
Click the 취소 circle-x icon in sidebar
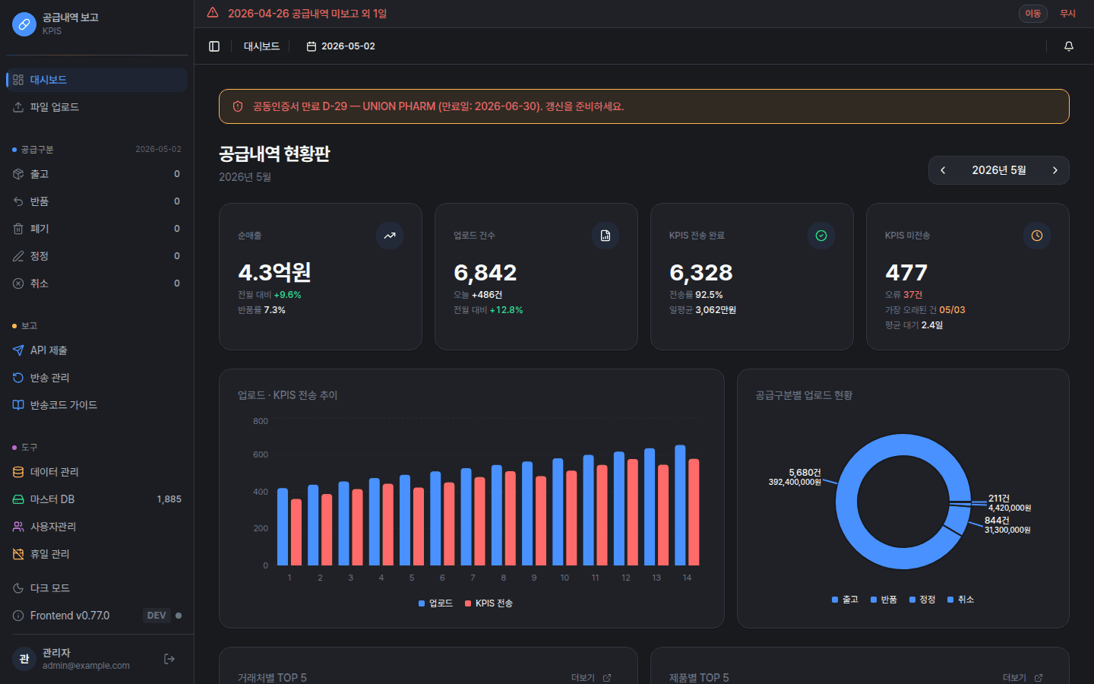click(18, 283)
